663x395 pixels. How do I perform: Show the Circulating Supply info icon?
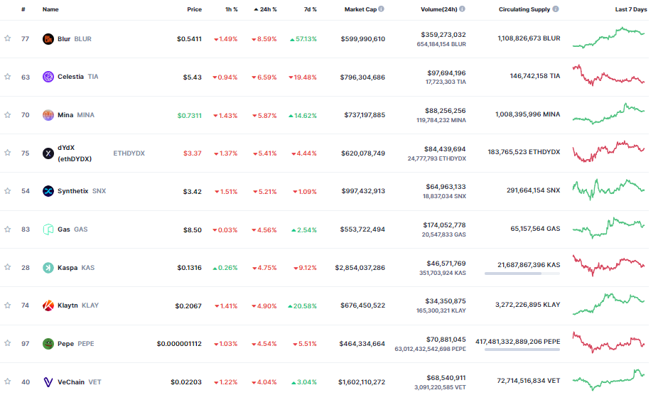[556, 9]
